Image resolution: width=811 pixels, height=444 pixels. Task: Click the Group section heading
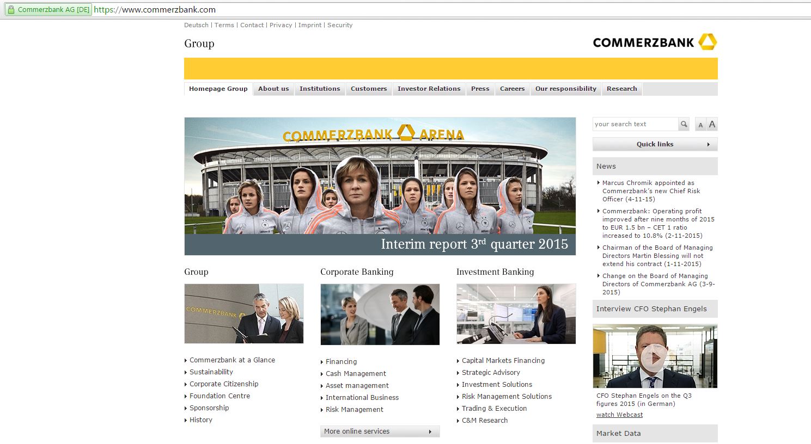pos(196,272)
